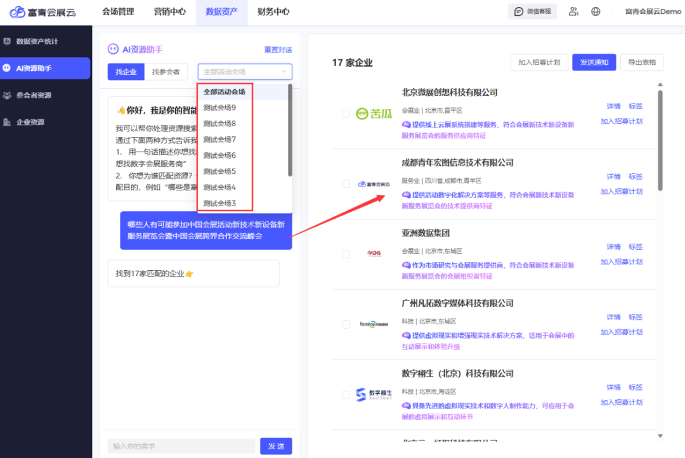Click 加入招募计划 for 亚洲数据集团

[621, 262]
